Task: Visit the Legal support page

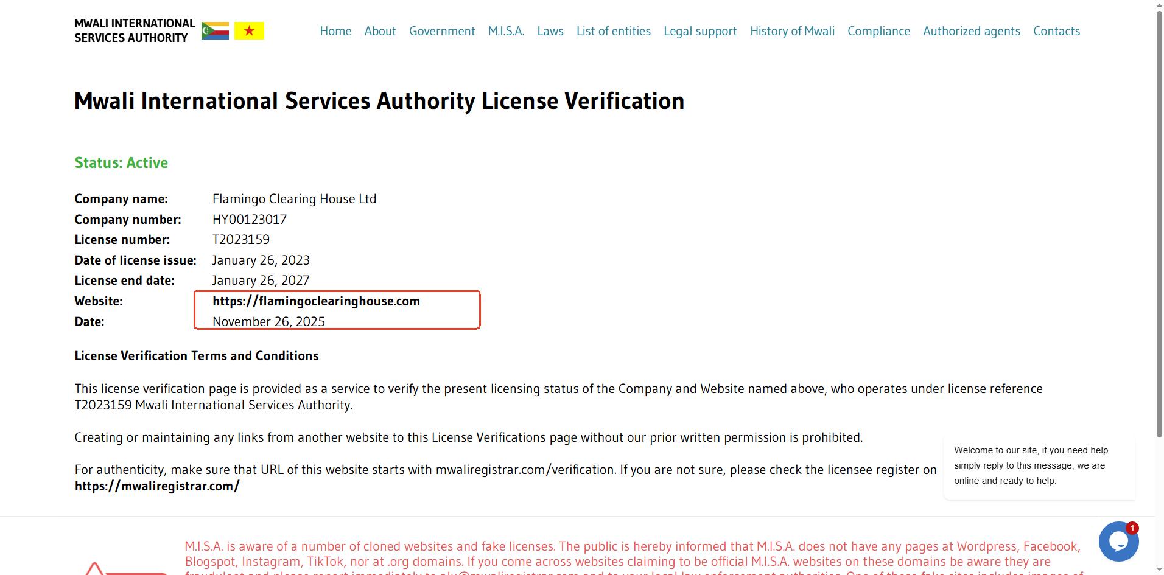Action: (x=700, y=31)
